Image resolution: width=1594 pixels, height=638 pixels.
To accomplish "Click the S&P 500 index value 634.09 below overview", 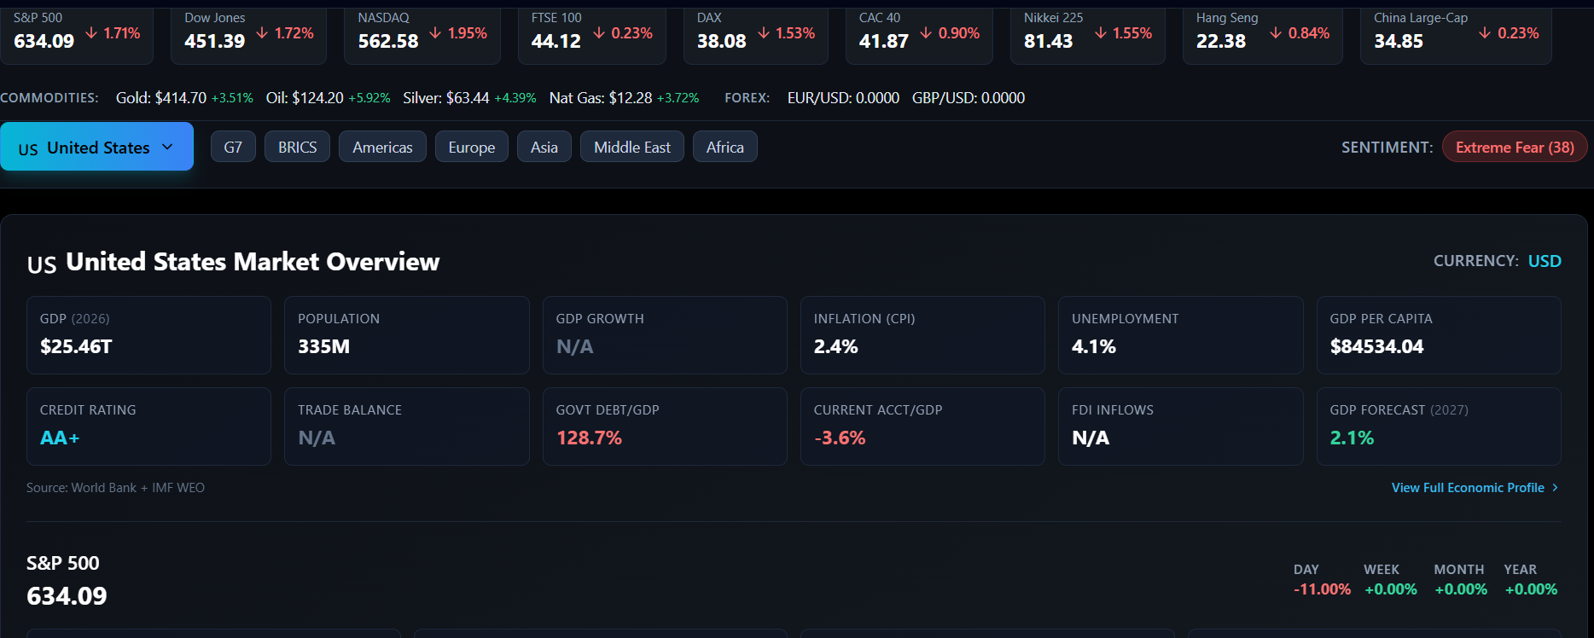I will (67, 596).
